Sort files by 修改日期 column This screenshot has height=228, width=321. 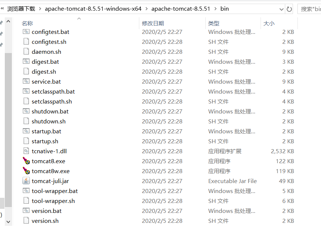(x=153, y=23)
